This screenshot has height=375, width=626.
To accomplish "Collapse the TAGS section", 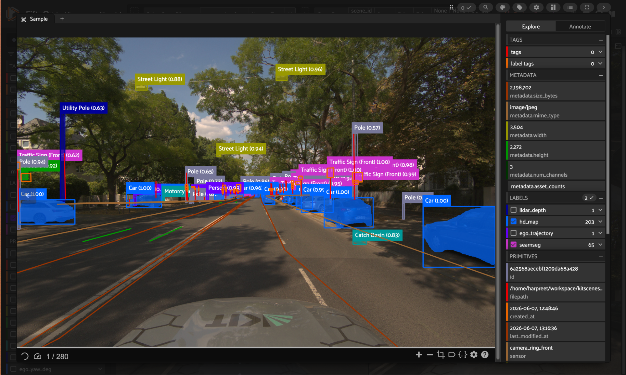I will (601, 40).
